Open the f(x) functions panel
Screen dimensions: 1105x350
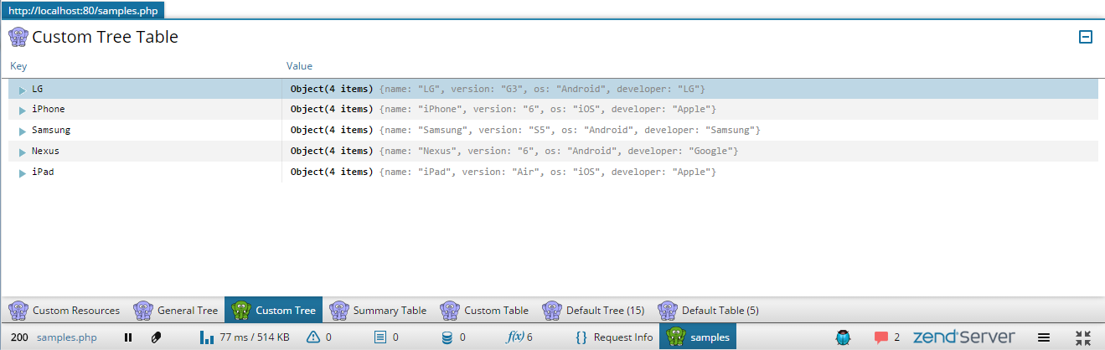[x=519, y=337]
